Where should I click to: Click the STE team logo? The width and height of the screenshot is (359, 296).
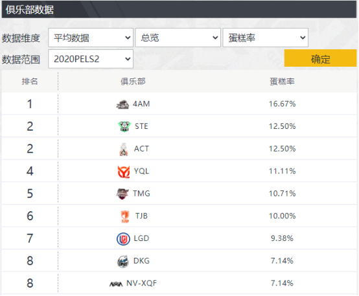(x=124, y=126)
